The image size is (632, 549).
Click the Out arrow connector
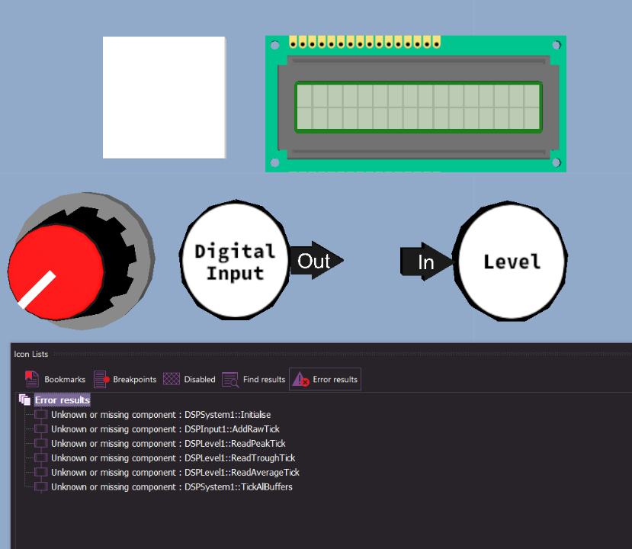point(314,262)
